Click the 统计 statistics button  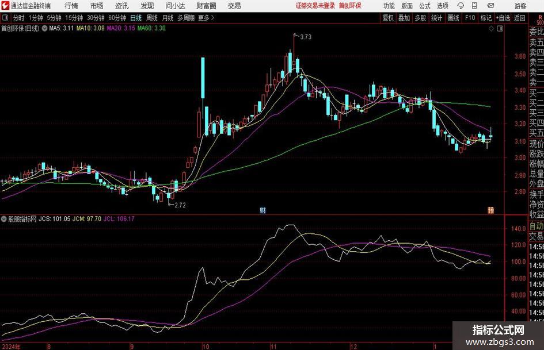pos(436,18)
